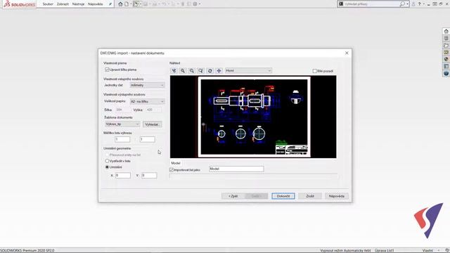Click the X position input field
Image resolution: width=450 pixels, height=253 pixels.
pos(123,175)
